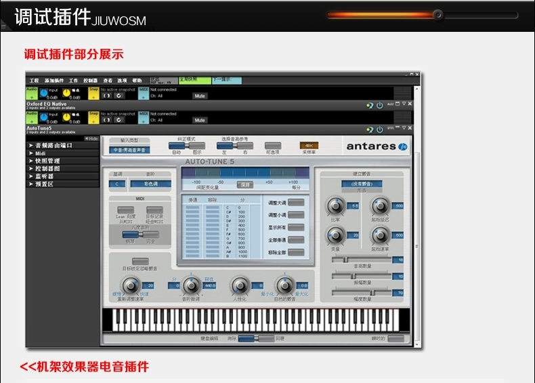Open the 工作 menu
The width and height of the screenshot is (535, 383).
(73, 81)
